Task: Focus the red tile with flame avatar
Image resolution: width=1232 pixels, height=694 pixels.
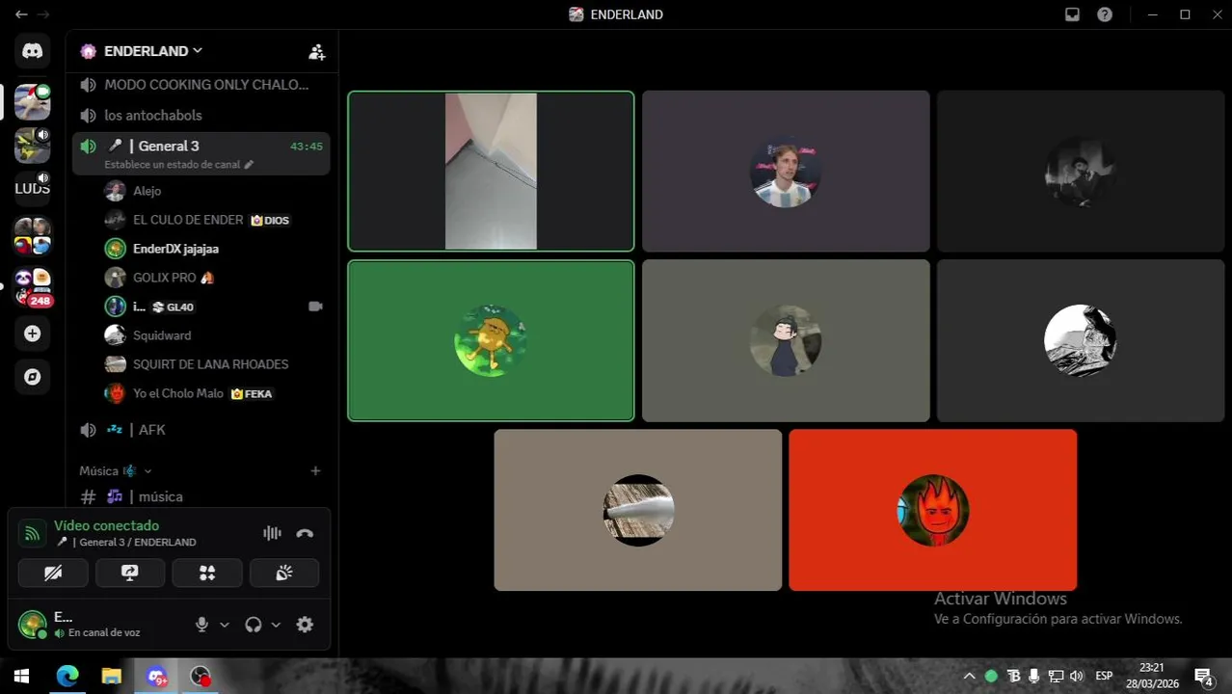Action: click(x=932, y=510)
